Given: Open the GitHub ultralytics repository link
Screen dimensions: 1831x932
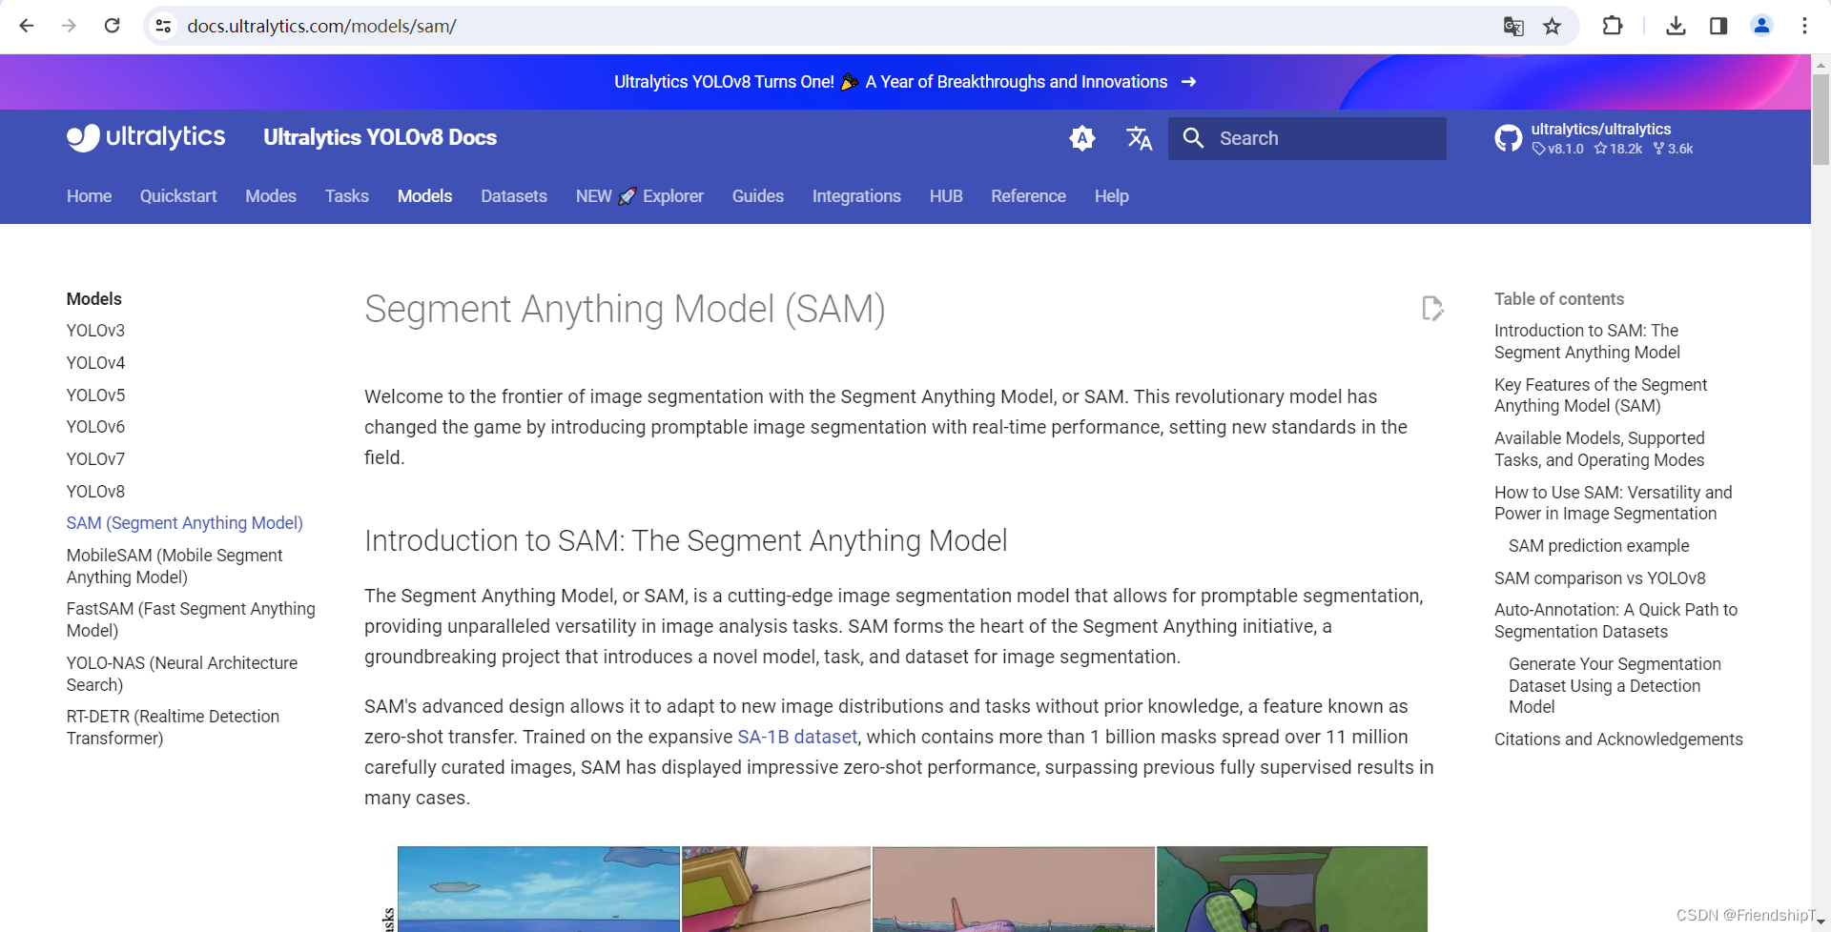Looking at the screenshot, I should (x=1594, y=138).
